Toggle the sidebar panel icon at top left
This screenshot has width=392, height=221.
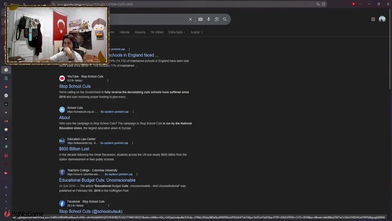click(5, 4)
